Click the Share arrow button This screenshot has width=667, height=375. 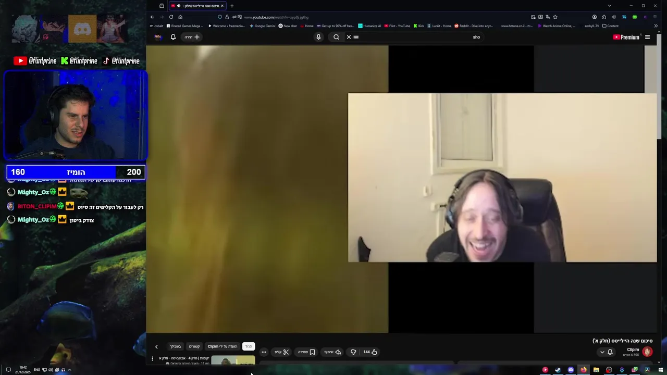[x=332, y=352]
